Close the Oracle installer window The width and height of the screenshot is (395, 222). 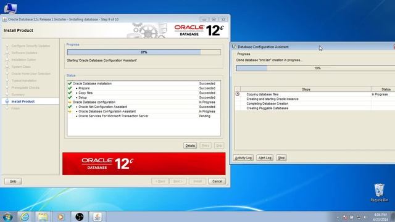[223, 19]
